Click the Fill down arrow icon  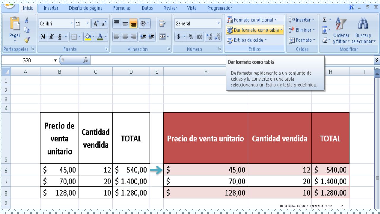click(x=324, y=30)
